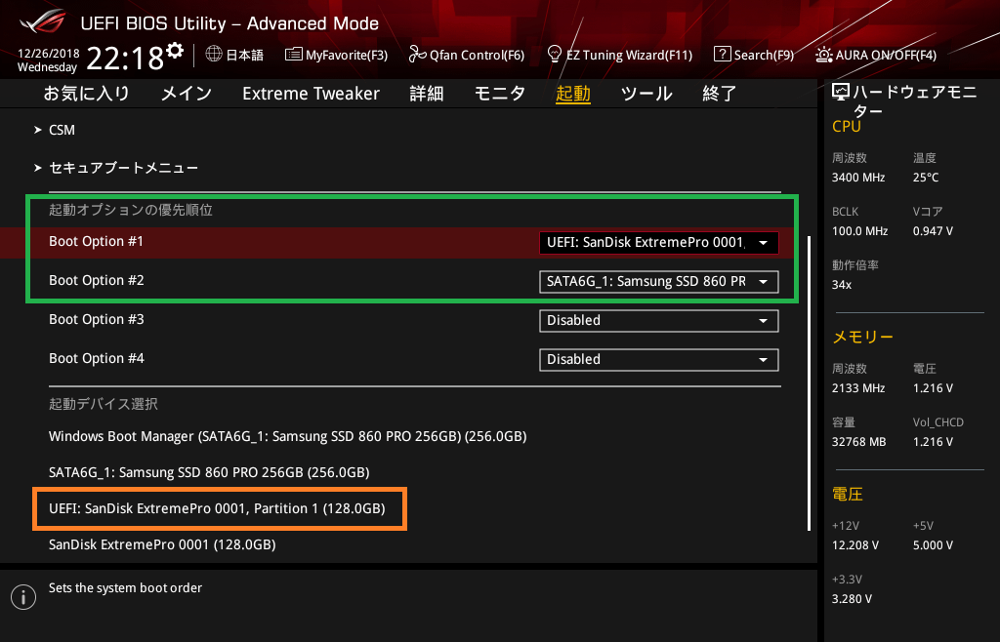Image resolution: width=1000 pixels, height=642 pixels.
Task: Click the hardware monitor screen icon
Action: pyautogui.click(x=841, y=93)
